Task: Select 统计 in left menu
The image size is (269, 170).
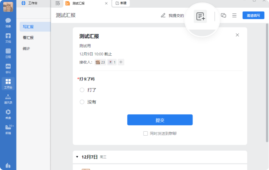Action: point(26,49)
